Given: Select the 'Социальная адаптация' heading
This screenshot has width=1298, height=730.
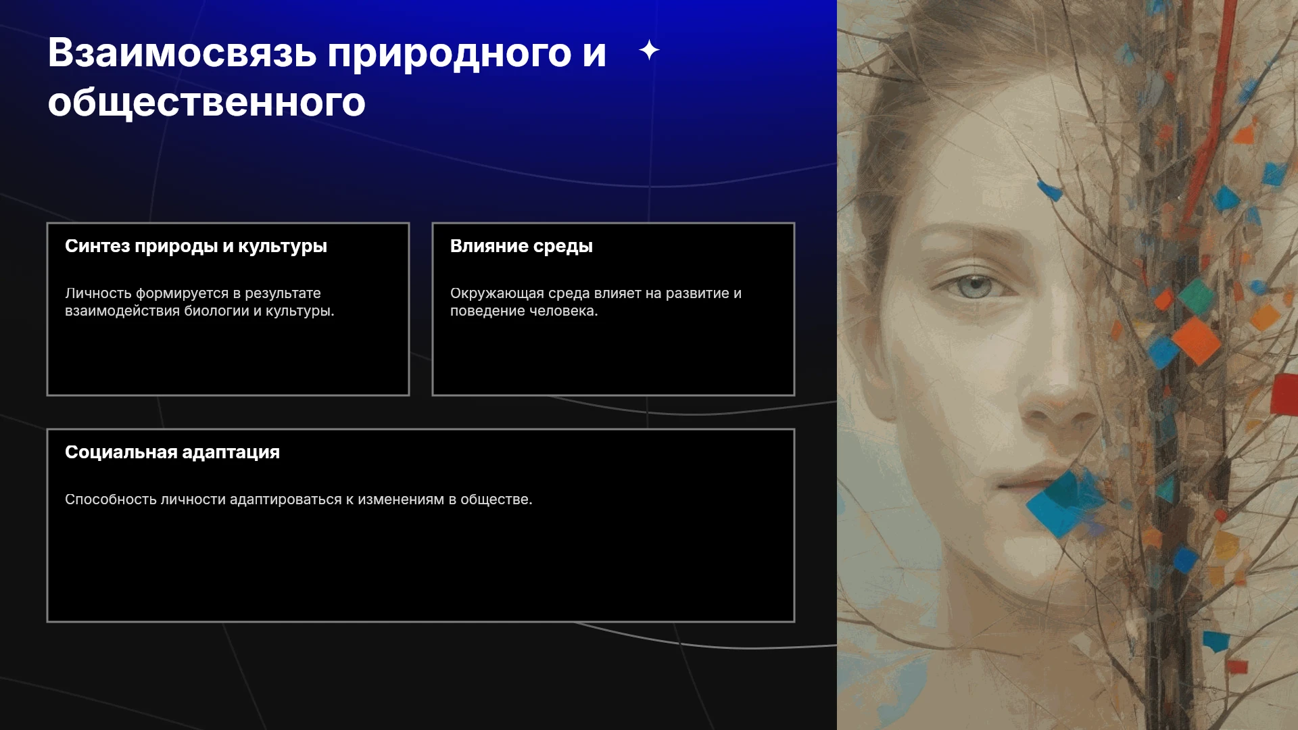Looking at the screenshot, I should (172, 452).
